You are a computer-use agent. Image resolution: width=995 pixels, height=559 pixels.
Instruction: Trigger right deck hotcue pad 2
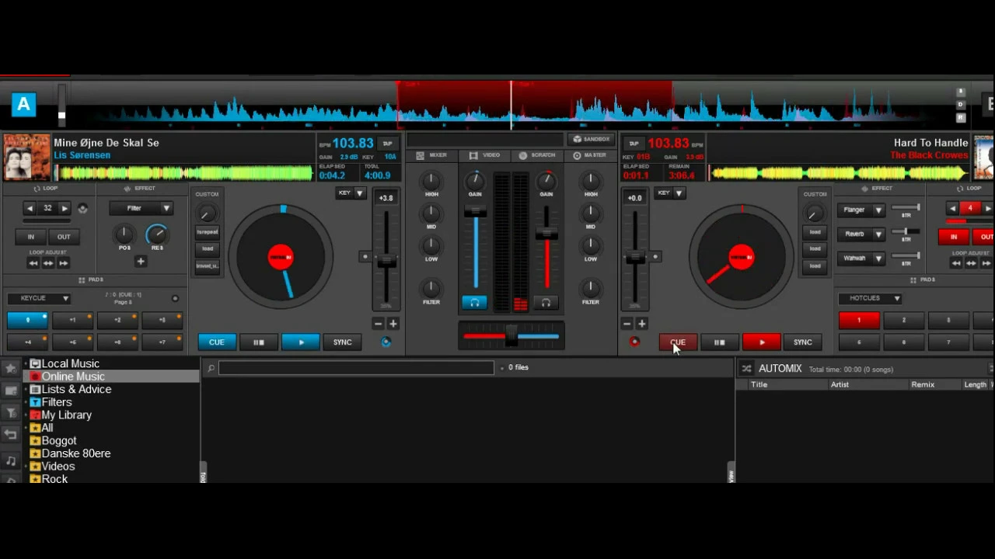point(904,320)
